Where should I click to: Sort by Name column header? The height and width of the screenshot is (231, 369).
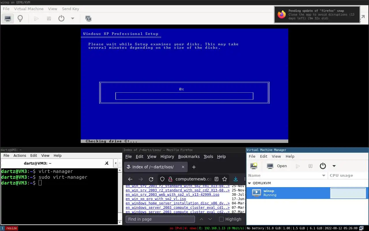click(x=287, y=175)
